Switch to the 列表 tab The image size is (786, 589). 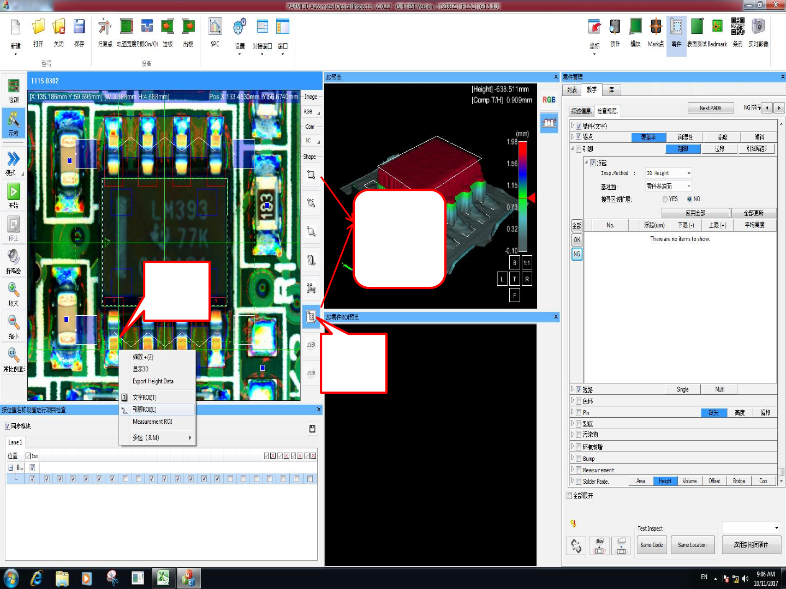(x=571, y=90)
